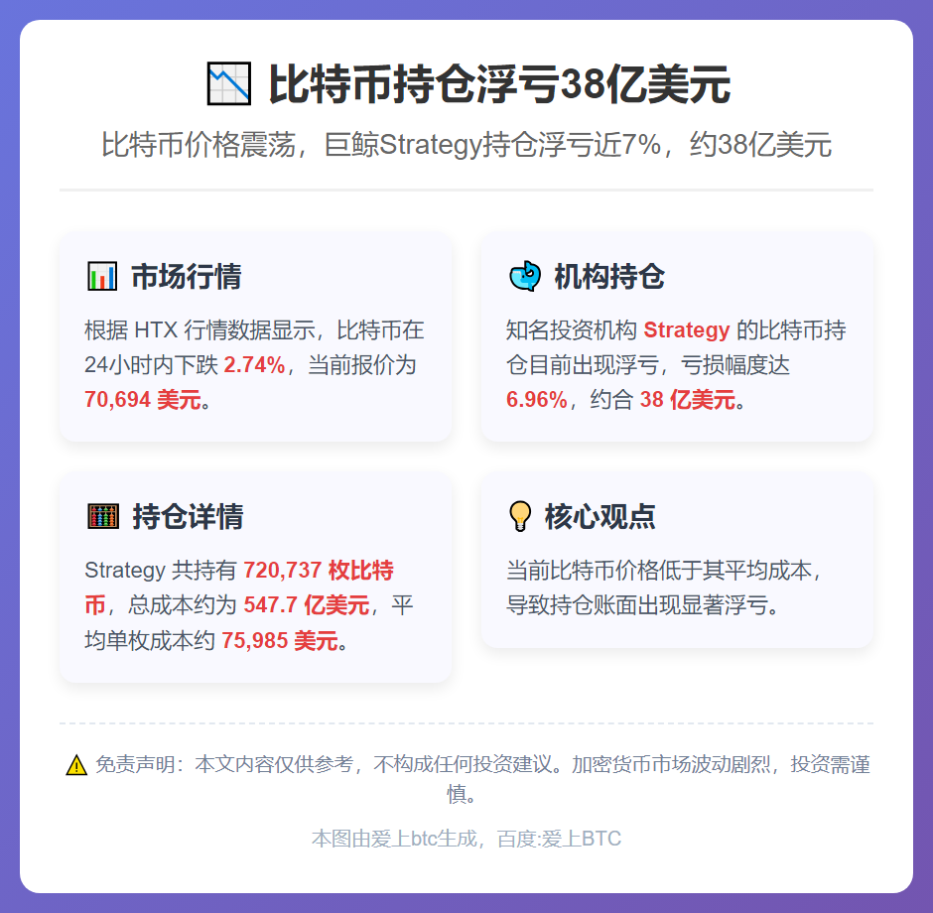Click the red 75,985 美元 average cost
933x913 pixels.
280,640
